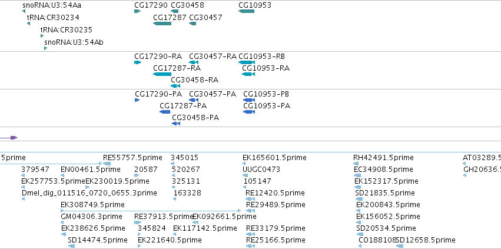Click the 105147 EST label
The image size is (501, 249).
[257, 181]
